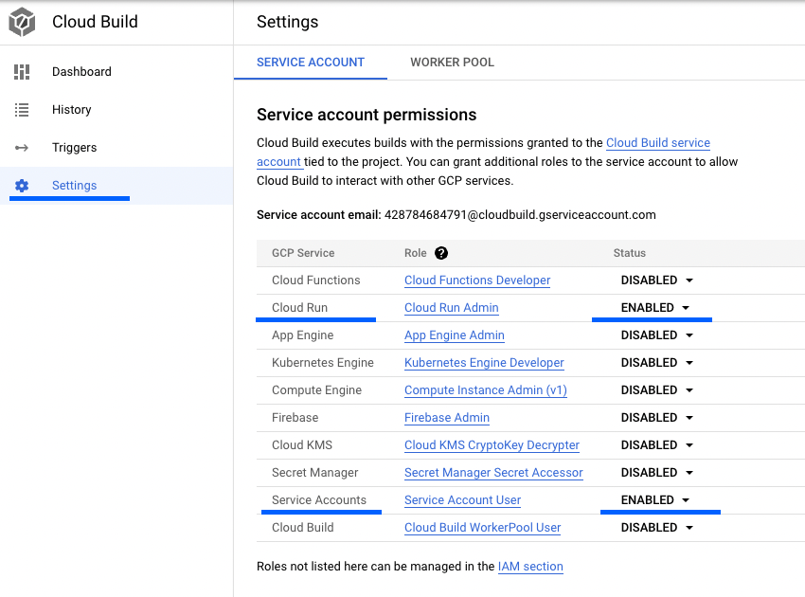
Task: Click the GCP Service column header
Action: [x=303, y=253]
